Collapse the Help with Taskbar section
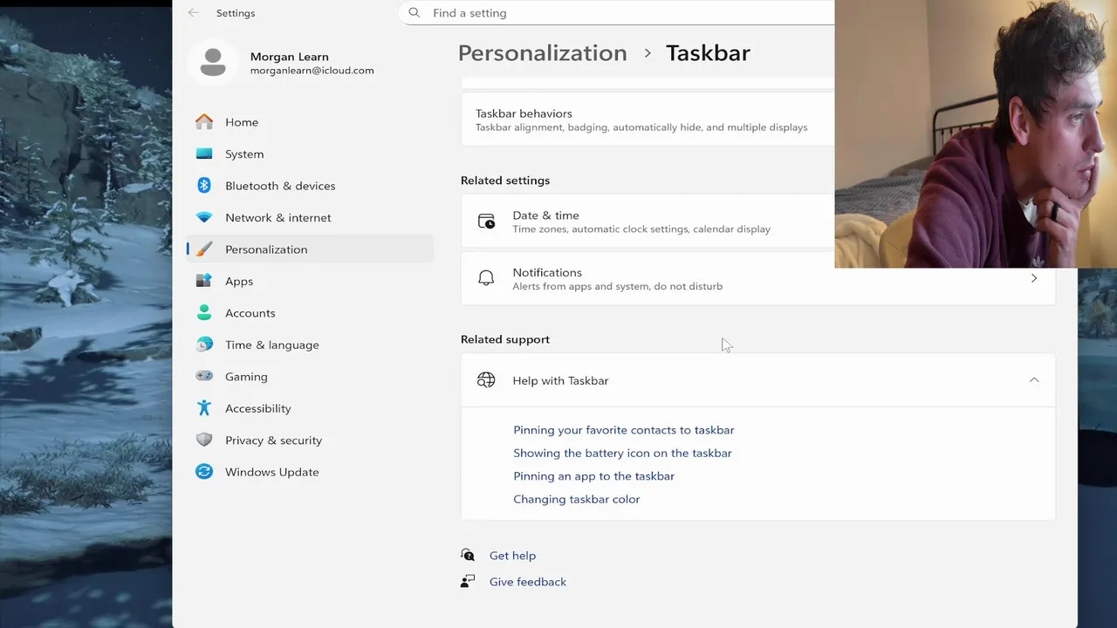 pos(1033,380)
